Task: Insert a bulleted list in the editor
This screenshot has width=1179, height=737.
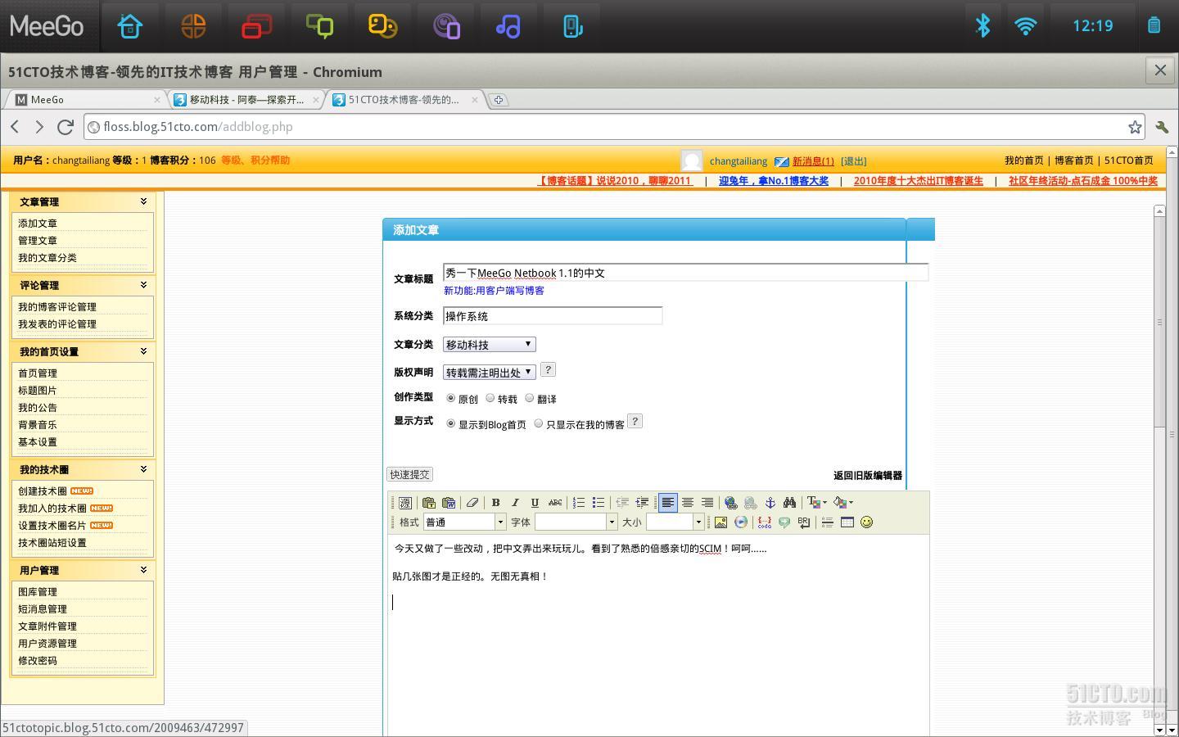Action: point(599,503)
